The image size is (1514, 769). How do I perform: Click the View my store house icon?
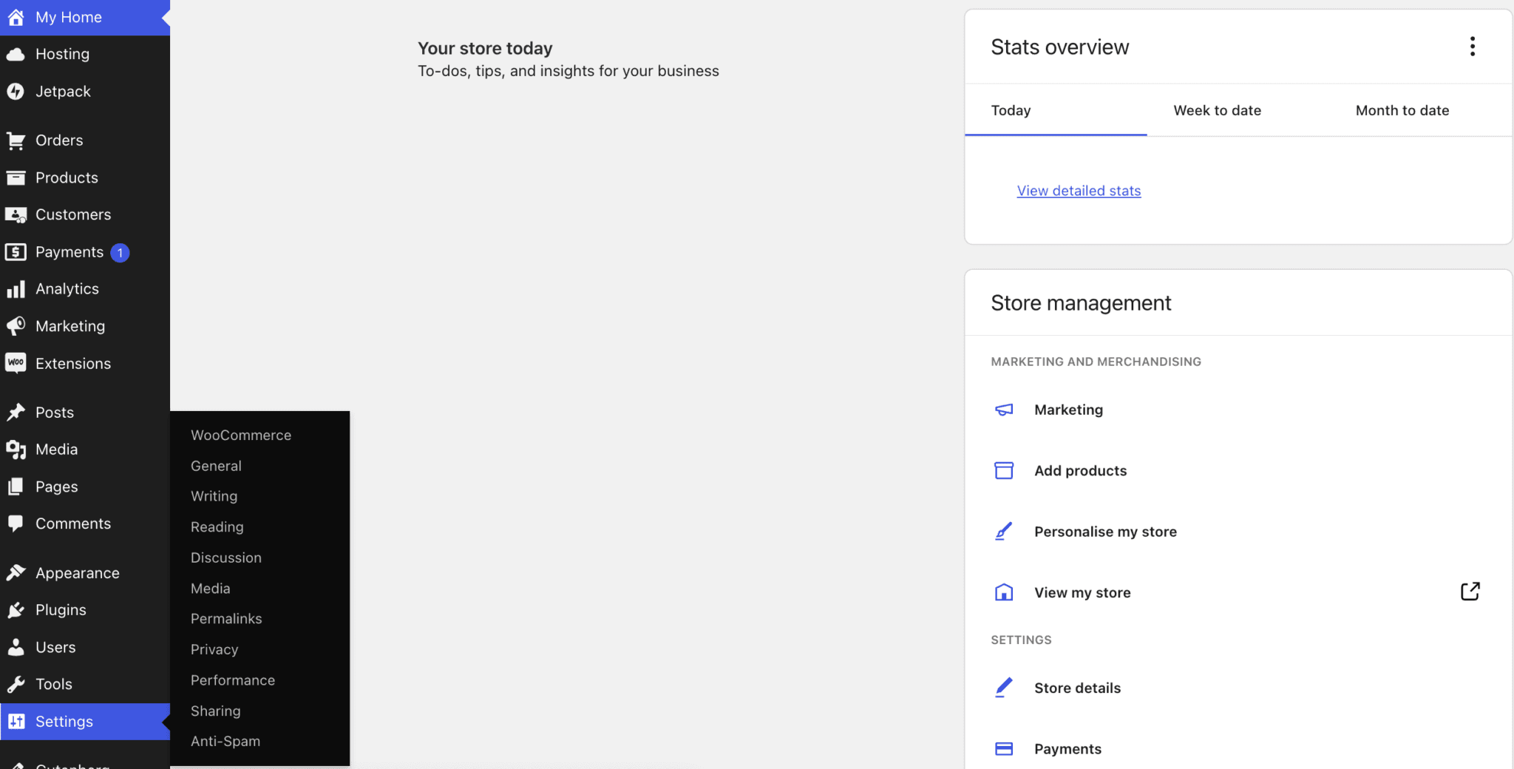point(1004,592)
